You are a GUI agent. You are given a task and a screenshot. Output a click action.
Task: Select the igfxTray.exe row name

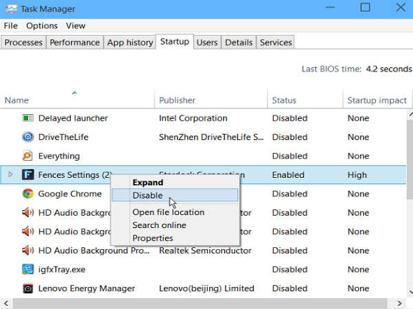pyautogui.click(x=62, y=269)
